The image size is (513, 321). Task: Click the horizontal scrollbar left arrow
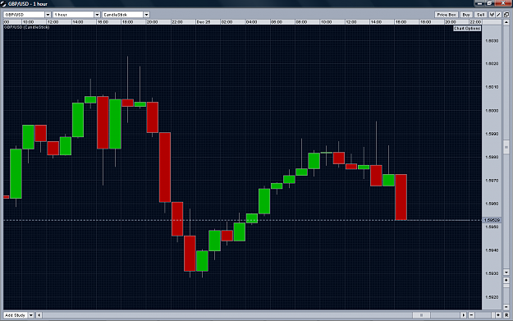pos(39,315)
